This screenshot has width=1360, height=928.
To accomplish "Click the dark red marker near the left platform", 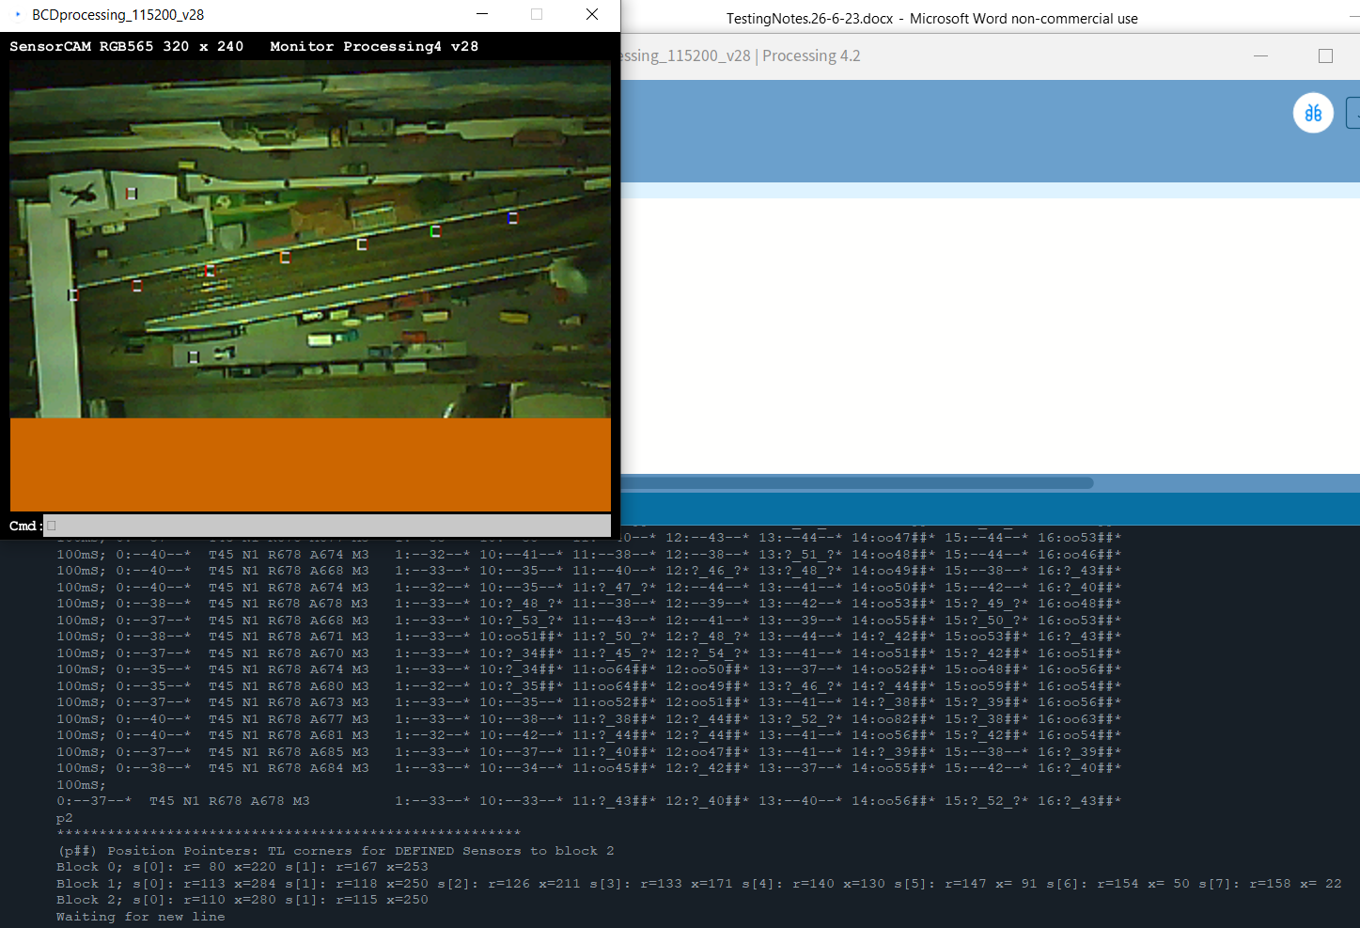I will (x=136, y=285).
